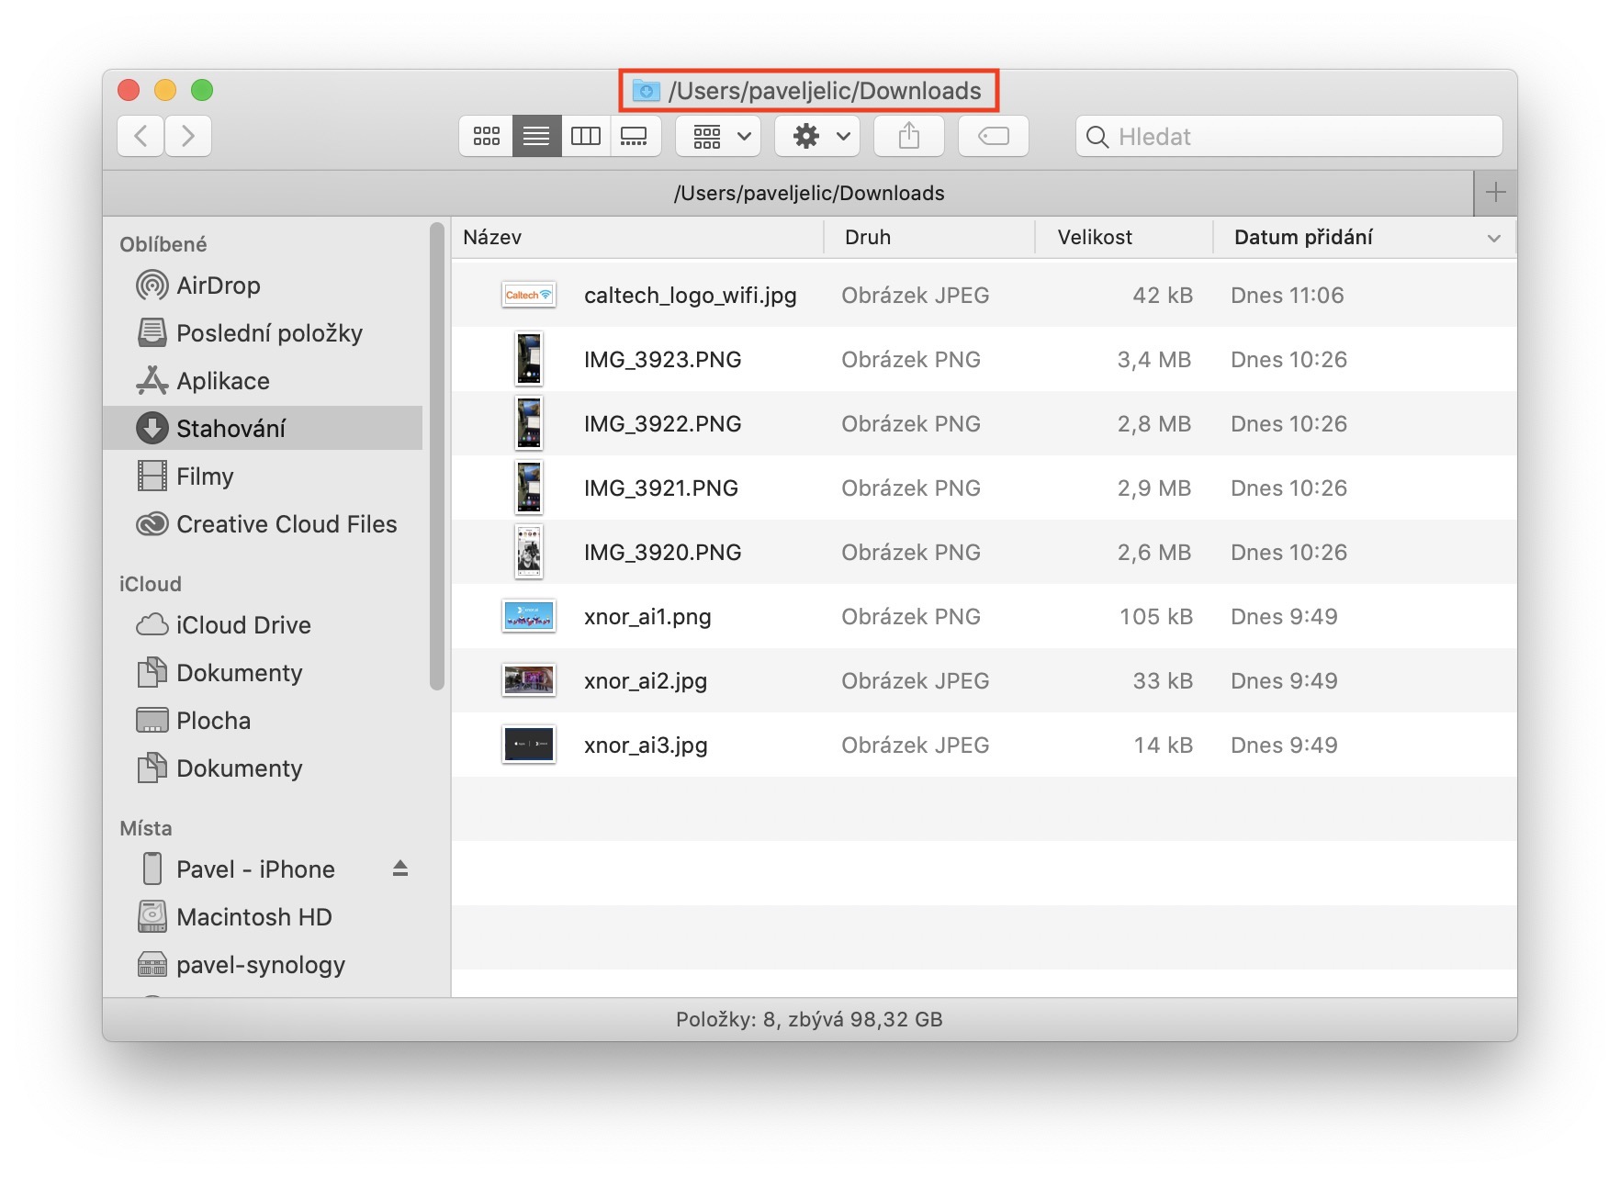Click the Edit Tags button
Screen dimensions: 1620x1177
pos(993,137)
